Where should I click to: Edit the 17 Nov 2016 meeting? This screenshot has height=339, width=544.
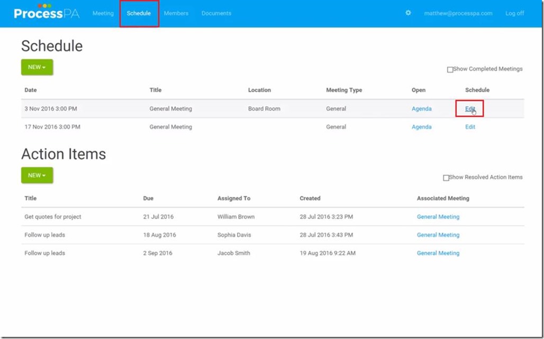click(x=470, y=127)
